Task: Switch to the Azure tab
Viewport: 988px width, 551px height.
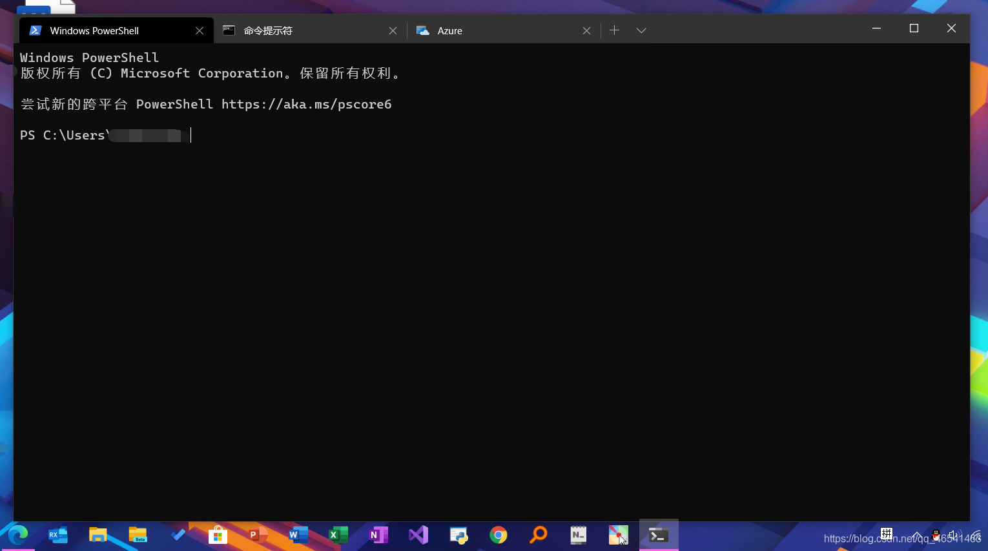Action: (x=504, y=30)
